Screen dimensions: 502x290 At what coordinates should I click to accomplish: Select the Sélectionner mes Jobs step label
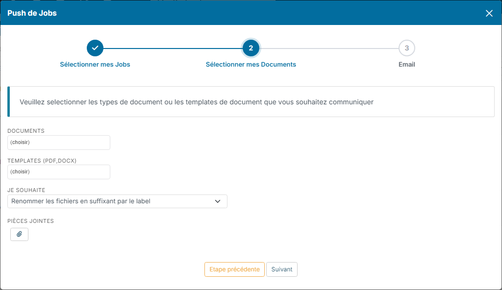pyautogui.click(x=95, y=64)
